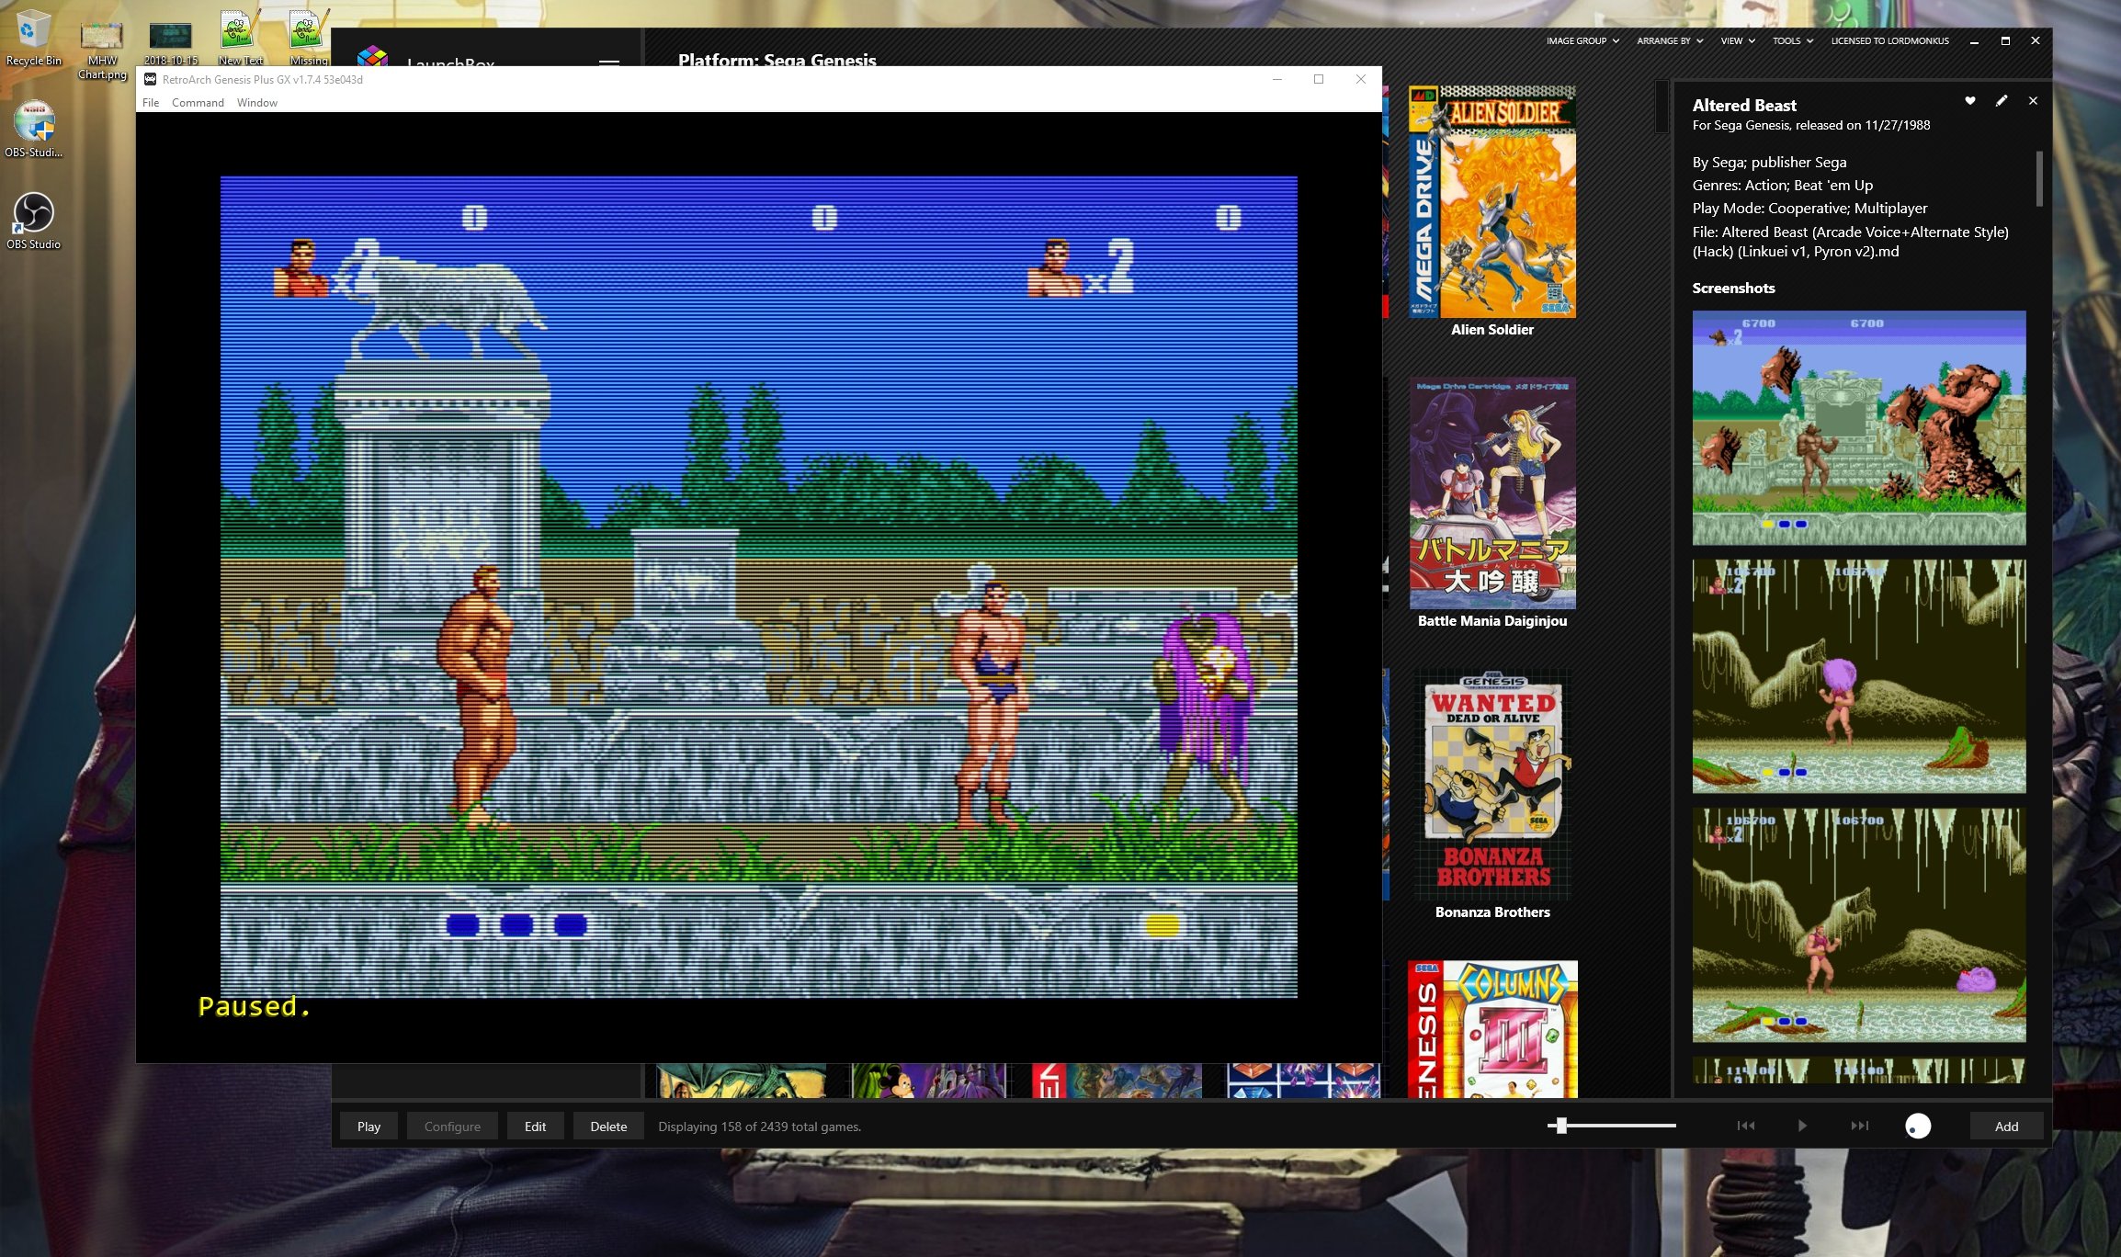Click the Alien Soldier title label

(x=1492, y=330)
